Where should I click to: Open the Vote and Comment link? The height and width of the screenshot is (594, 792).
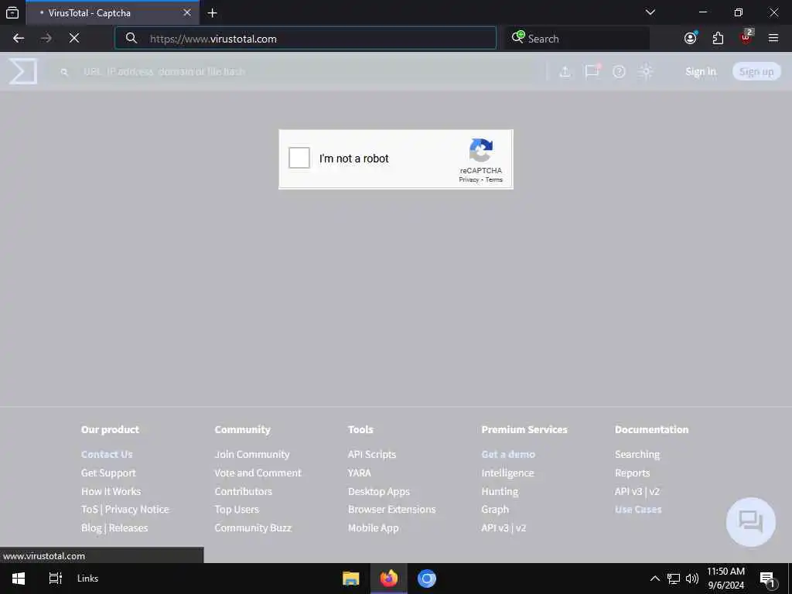[258, 473]
